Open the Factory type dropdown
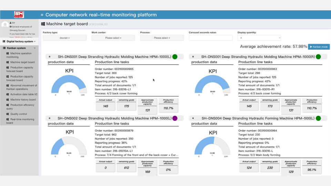 [64, 38]
